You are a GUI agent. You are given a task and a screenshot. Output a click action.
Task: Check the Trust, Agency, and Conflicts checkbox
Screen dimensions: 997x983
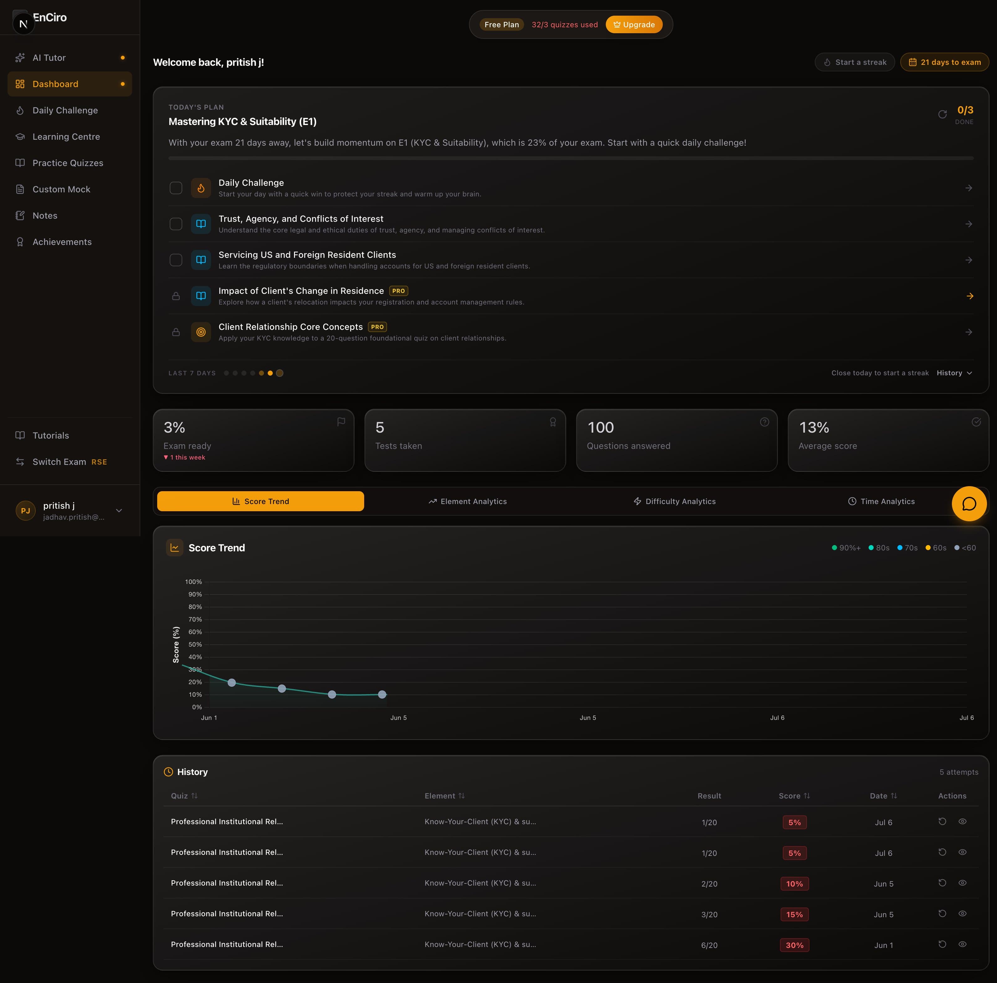tap(176, 224)
